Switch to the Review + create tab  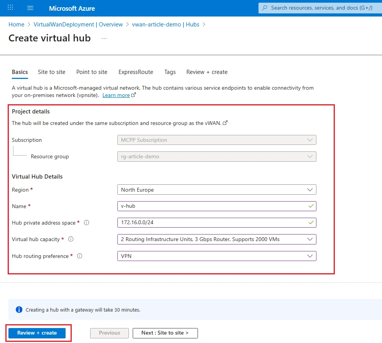coord(207,72)
